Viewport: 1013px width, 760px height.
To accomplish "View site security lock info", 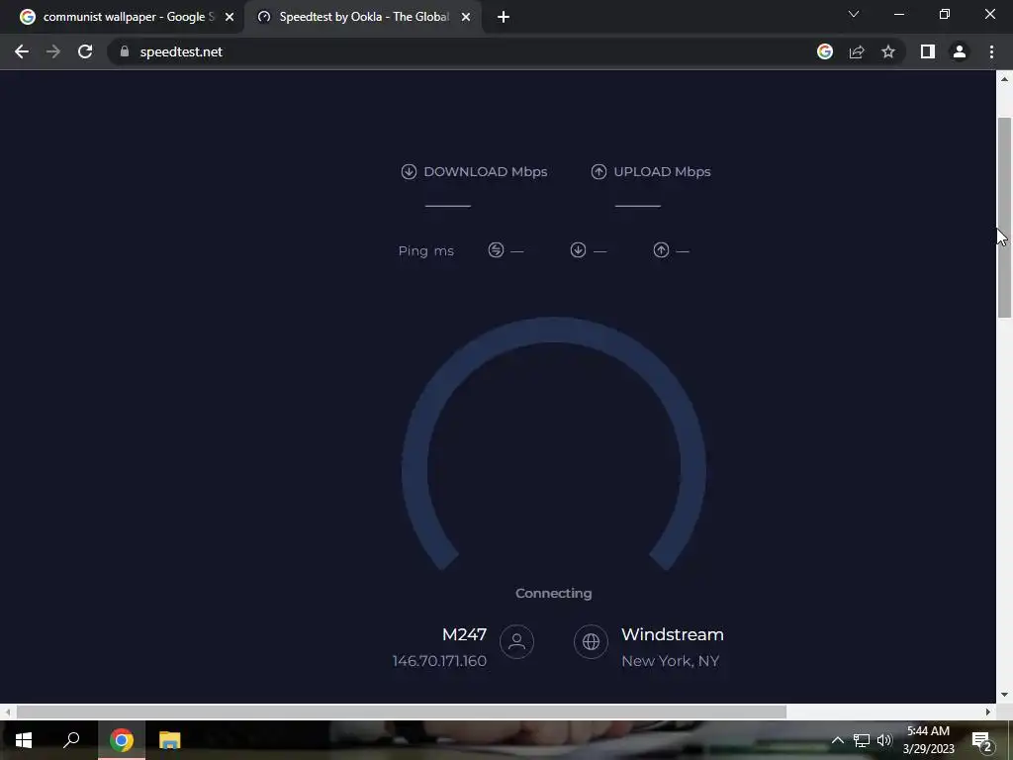I will click(125, 51).
